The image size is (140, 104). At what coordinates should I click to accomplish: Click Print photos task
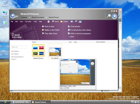pyautogui.click(x=74, y=26)
